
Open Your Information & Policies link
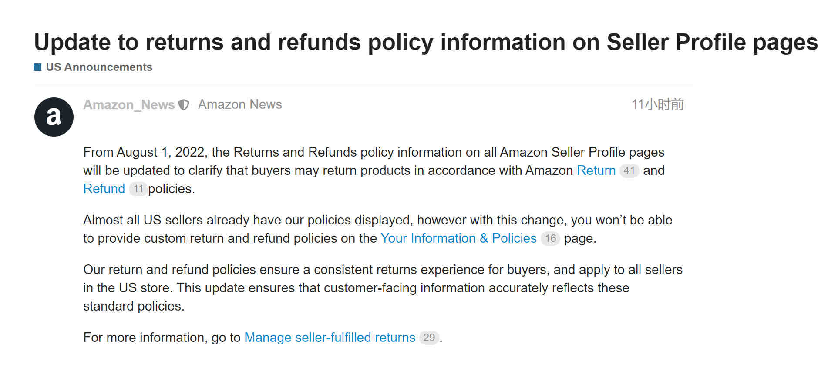(x=458, y=238)
